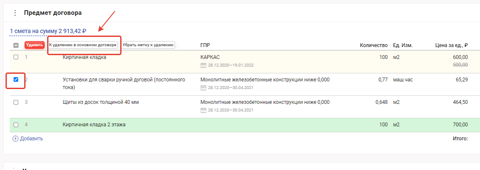Click Убрать метку к удалению button

[x=148, y=45]
